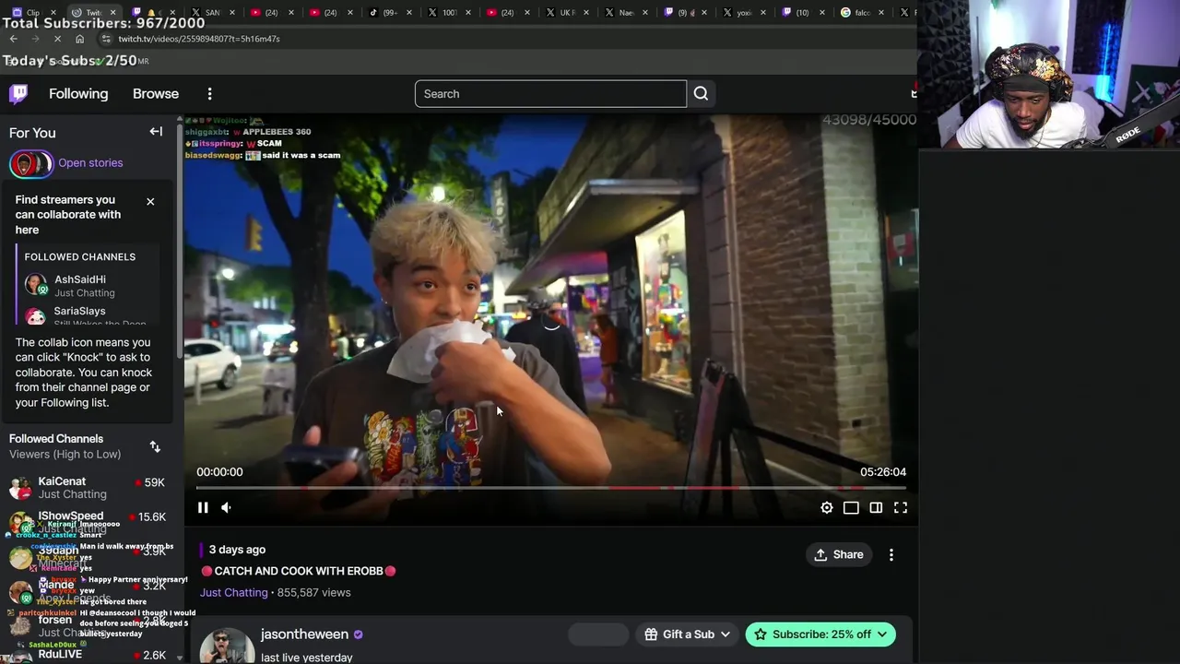Open the browser home page
The image size is (1180, 664).
[x=79, y=39]
